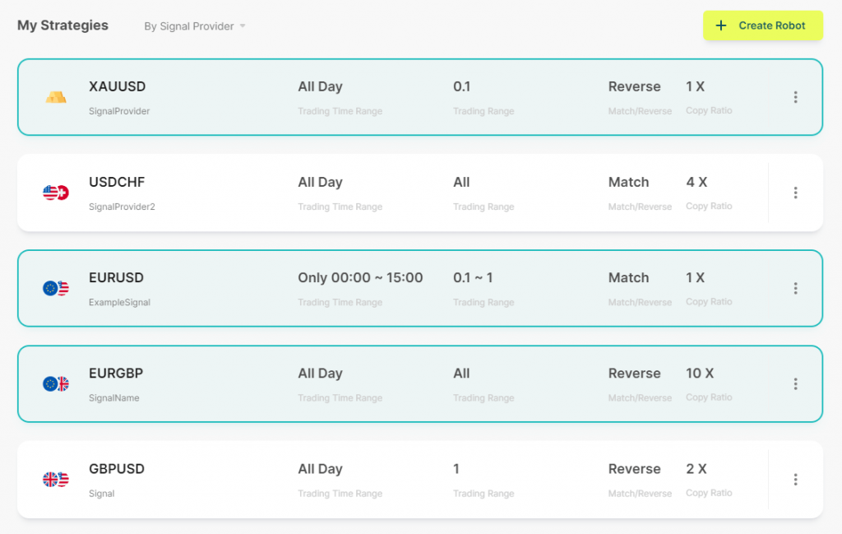
Task: Click the EURUSD flag pair icon
Action: pos(56,288)
